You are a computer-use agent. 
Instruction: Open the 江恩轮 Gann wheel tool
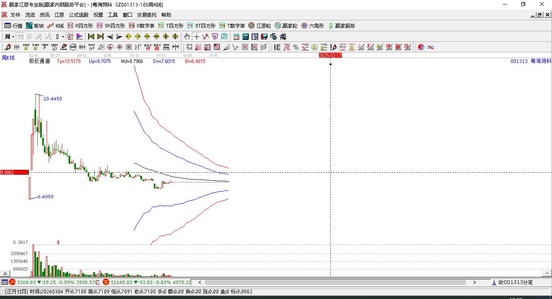coord(260,26)
